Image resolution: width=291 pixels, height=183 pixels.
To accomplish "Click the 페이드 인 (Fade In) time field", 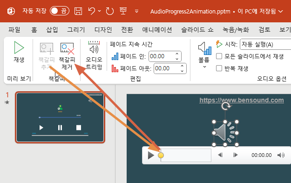I will 162,56.
